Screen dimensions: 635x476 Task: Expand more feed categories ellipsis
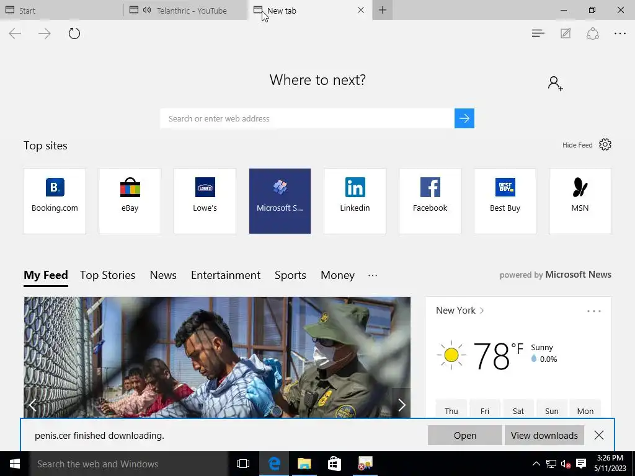(x=373, y=275)
